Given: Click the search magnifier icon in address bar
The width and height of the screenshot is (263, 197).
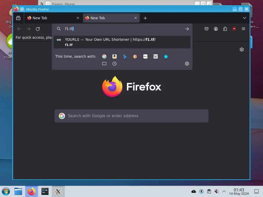Looking at the screenshot, I should point(59,29).
